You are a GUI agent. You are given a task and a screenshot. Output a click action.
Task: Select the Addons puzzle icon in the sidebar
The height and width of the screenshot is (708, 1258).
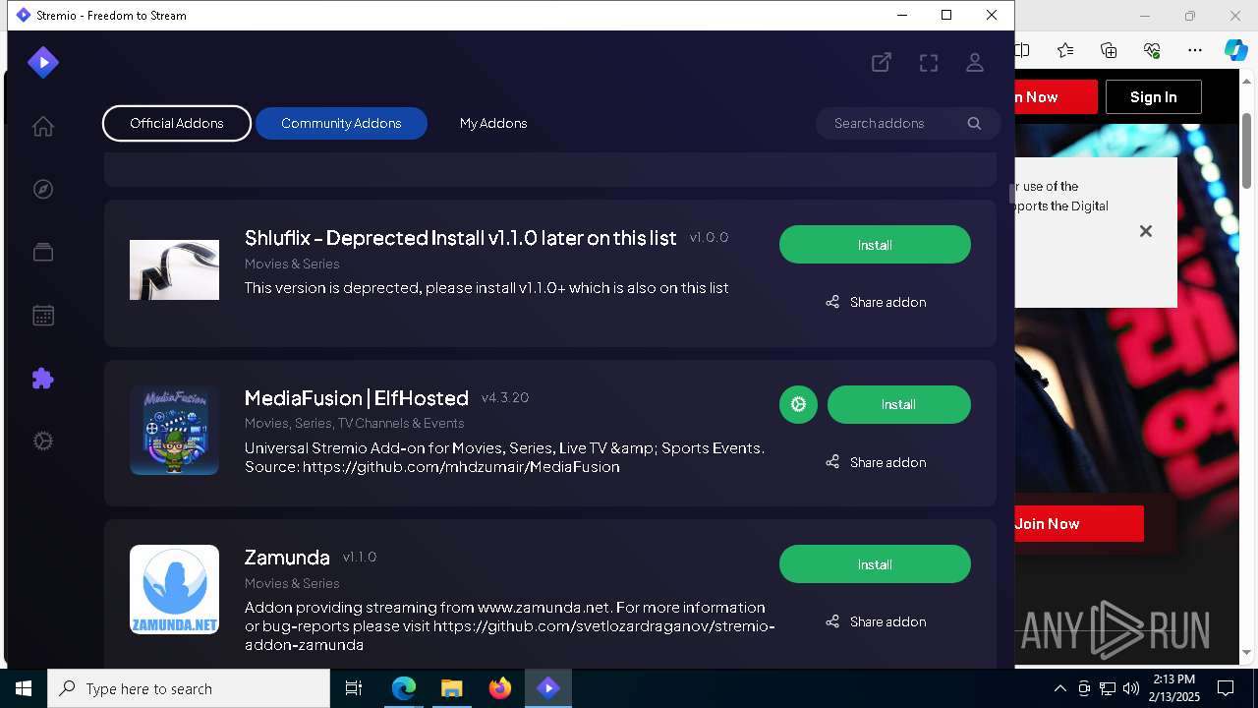tap(42, 379)
